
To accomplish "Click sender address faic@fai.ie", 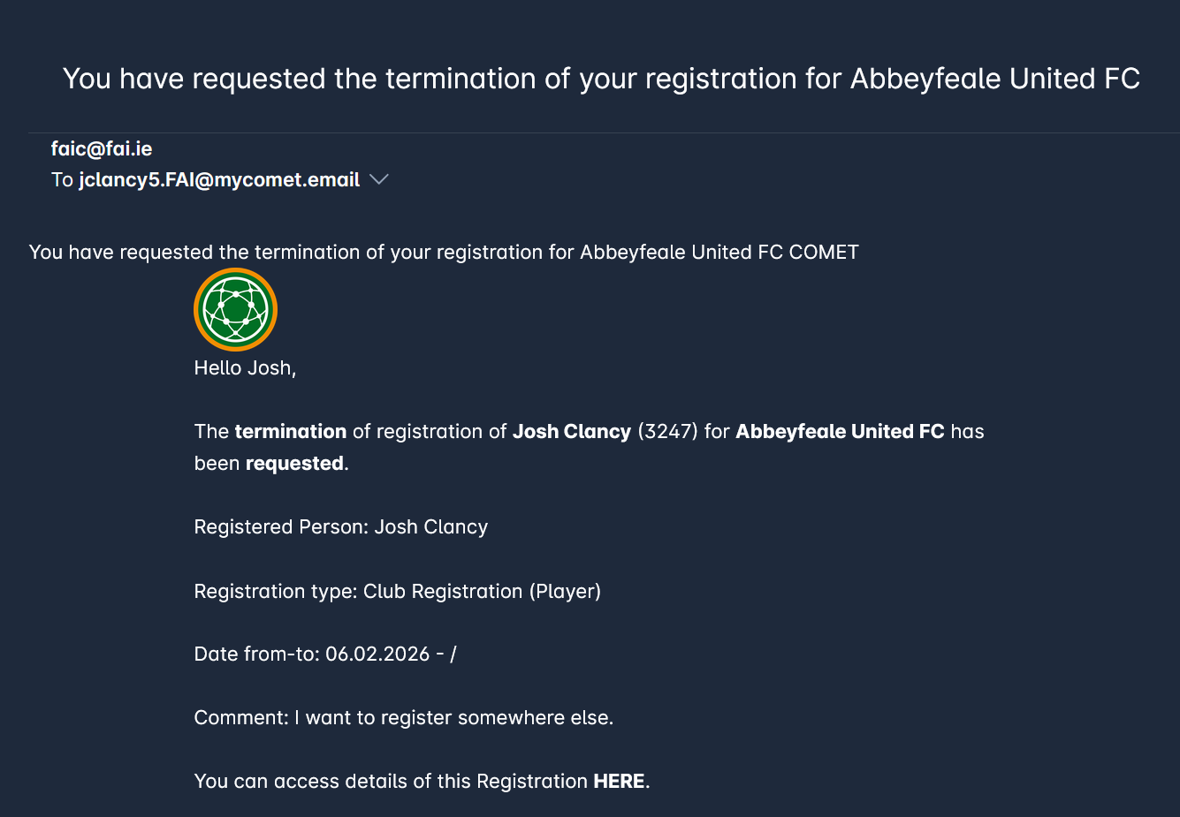I will (102, 149).
